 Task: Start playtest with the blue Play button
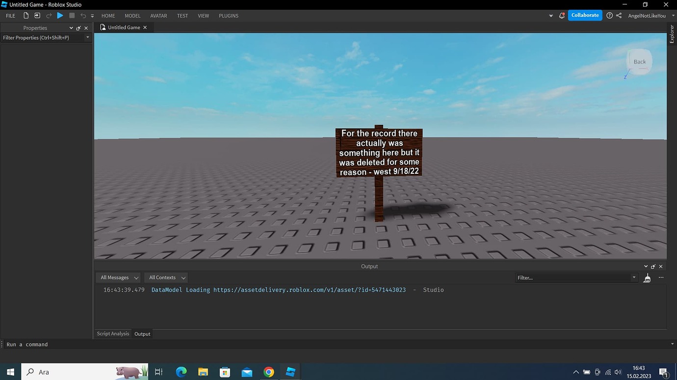point(60,16)
